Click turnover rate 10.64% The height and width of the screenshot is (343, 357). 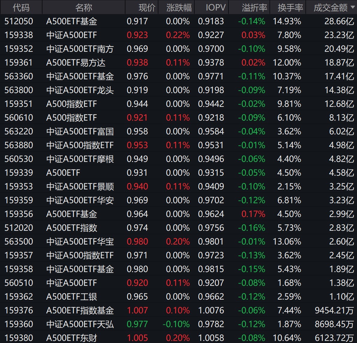287,338
